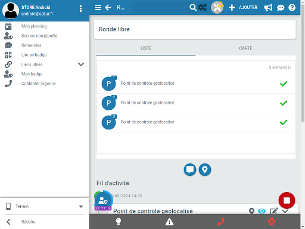Stop the round with red stop button
Screen dimensions: 305x229
[x=287, y=200]
